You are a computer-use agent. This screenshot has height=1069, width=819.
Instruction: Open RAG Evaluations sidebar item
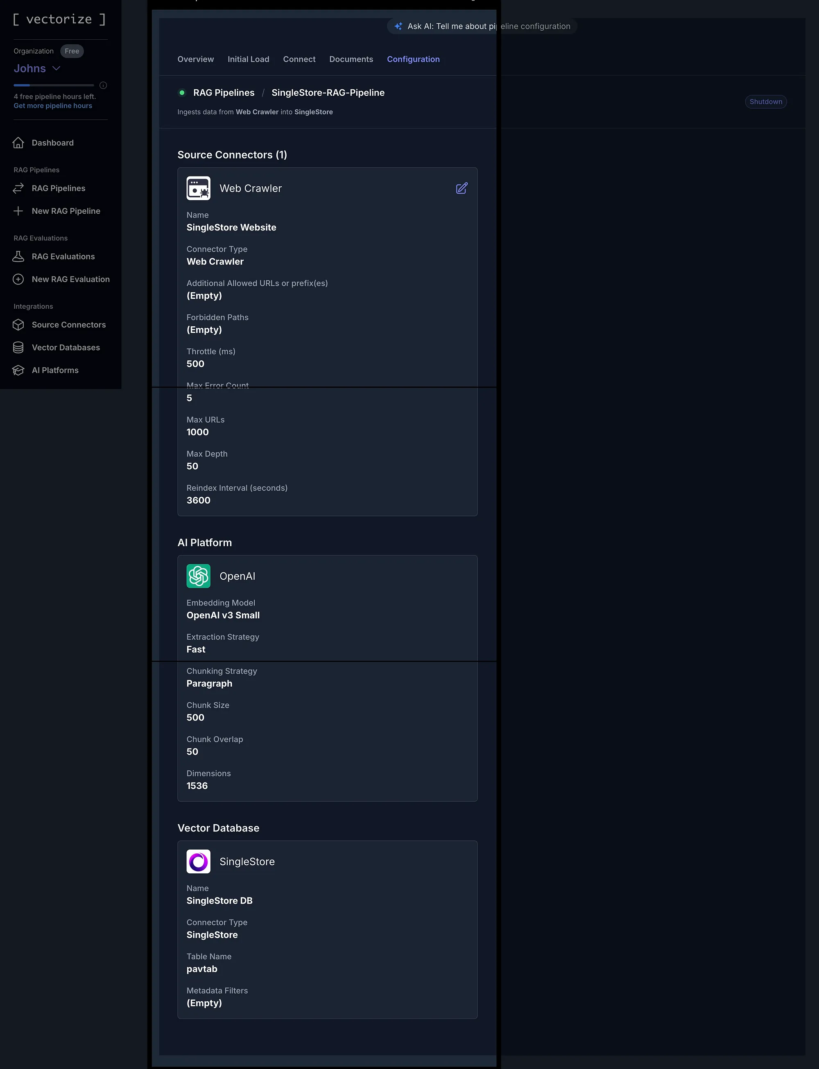click(x=63, y=256)
